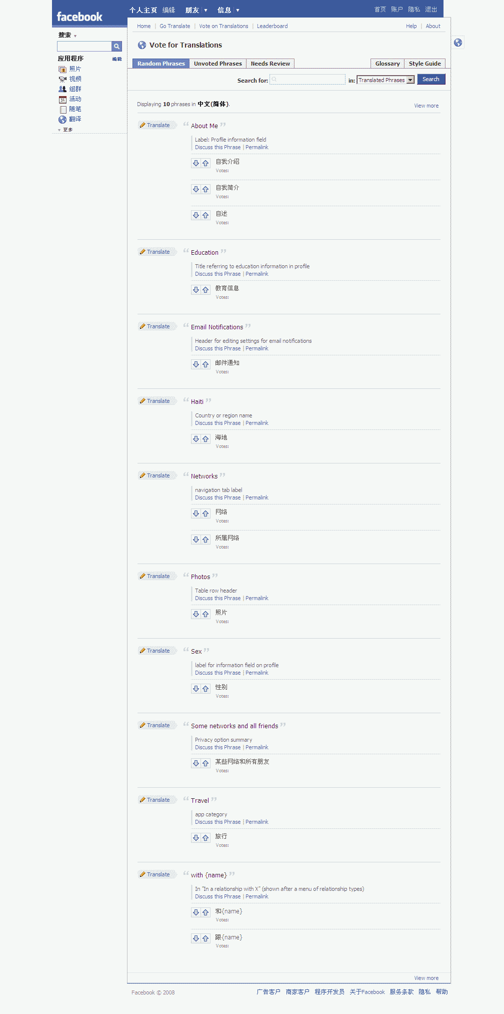Open 账户 in the top right navigation
The width and height of the screenshot is (504, 1014).
click(x=397, y=10)
